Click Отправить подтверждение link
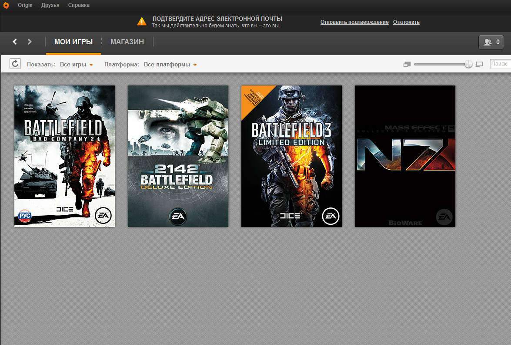This screenshot has width=511, height=345. 354,22
